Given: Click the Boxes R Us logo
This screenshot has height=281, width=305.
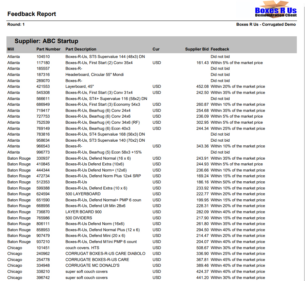Looking at the screenshot, I should click(276, 10).
